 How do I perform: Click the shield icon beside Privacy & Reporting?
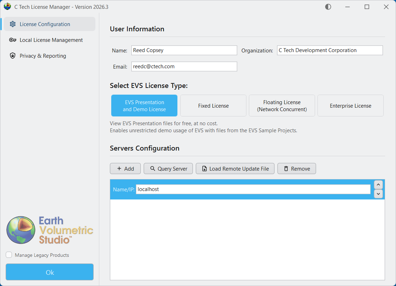point(12,56)
